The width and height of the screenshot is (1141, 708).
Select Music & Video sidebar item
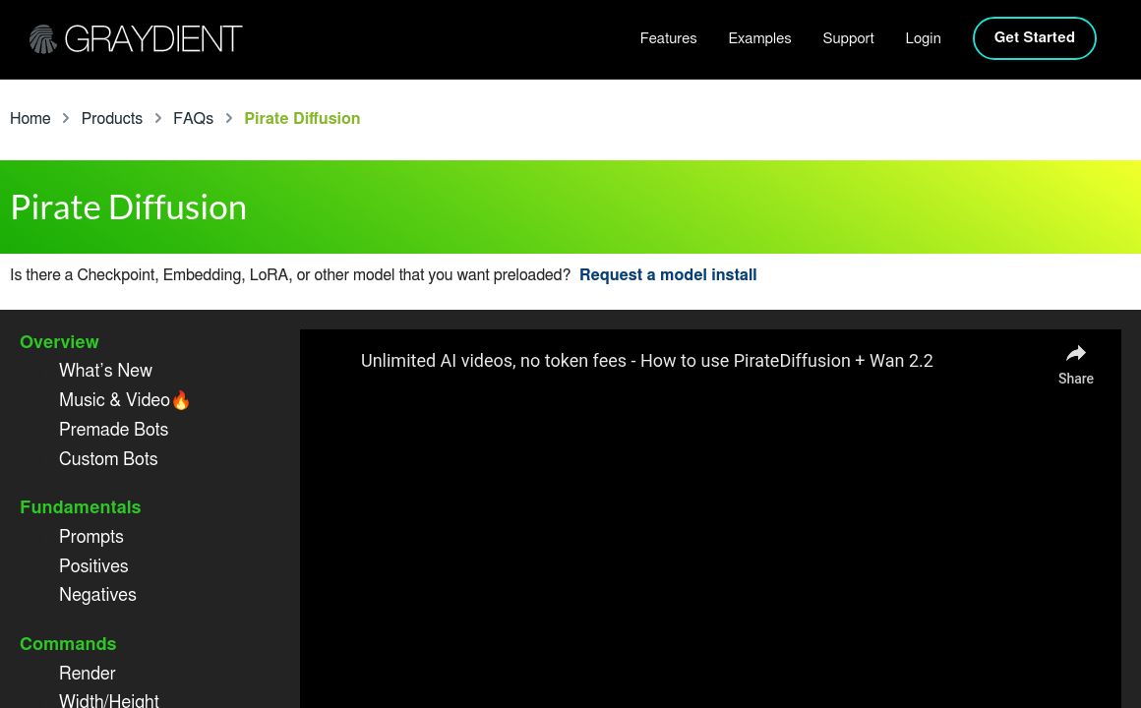tap(115, 400)
